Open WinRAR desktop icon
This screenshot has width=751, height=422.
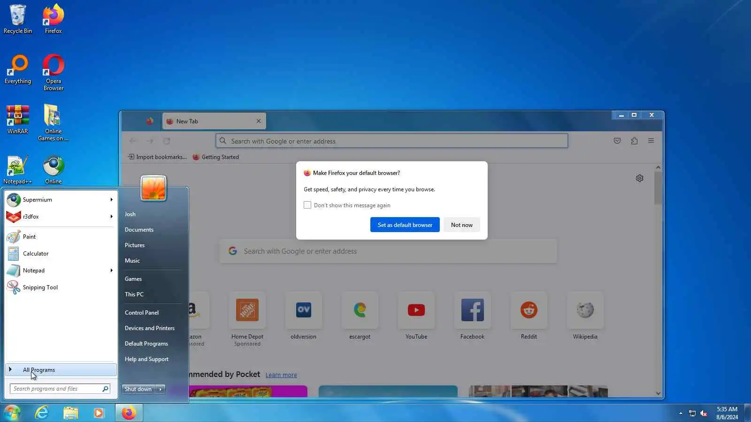tap(18, 120)
